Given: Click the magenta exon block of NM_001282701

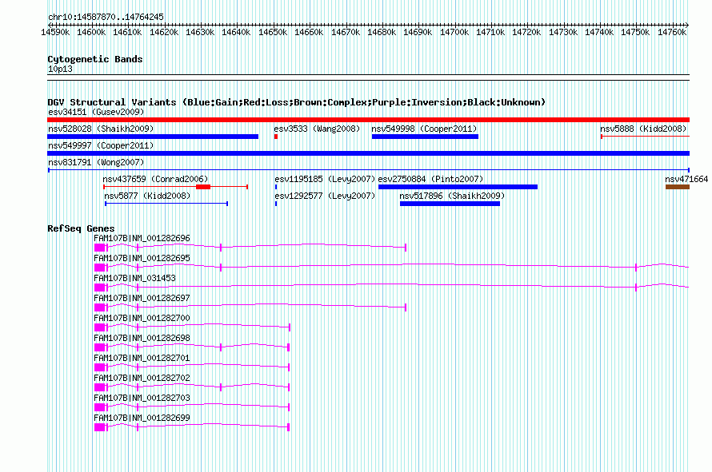Looking at the screenshot, I should tap(100, 367).
